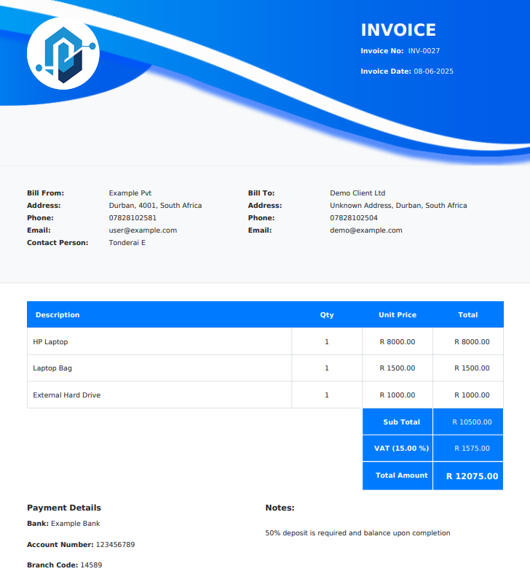Click quantity cell for Laptop Bag
This screenshot has width=530, height=574.
point(327,368)
